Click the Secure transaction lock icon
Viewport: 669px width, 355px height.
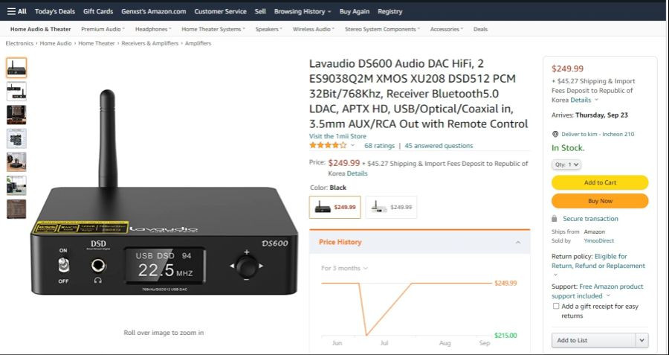point(555,219)
